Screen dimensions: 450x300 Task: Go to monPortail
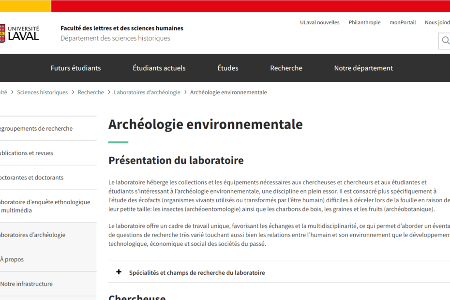(403, 22)
